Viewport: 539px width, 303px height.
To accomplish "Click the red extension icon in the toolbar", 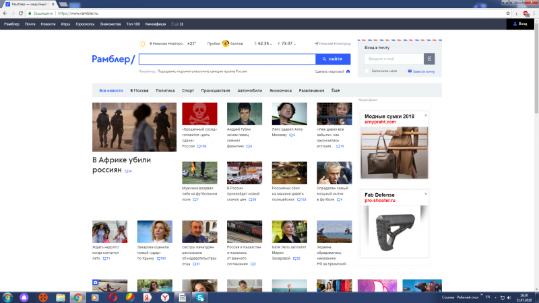I will [526, 13].
